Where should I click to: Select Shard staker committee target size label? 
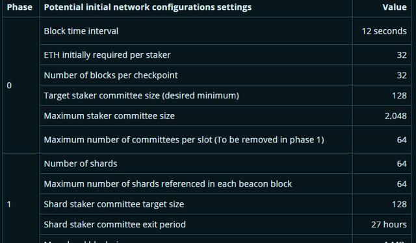pyautogui.click(x=114, y=204)
